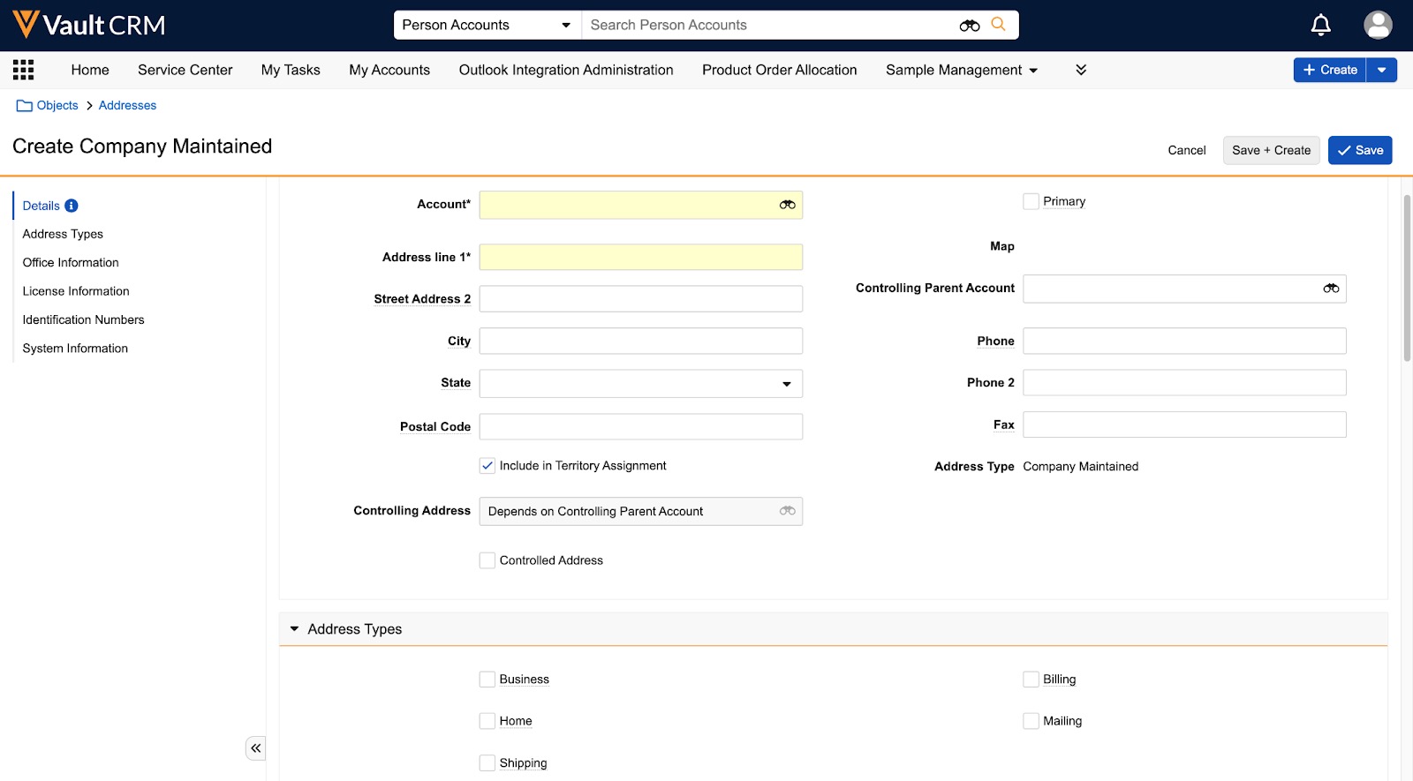Uncheck Include in Territory Assignment
1413x781 pixels.
487,466
